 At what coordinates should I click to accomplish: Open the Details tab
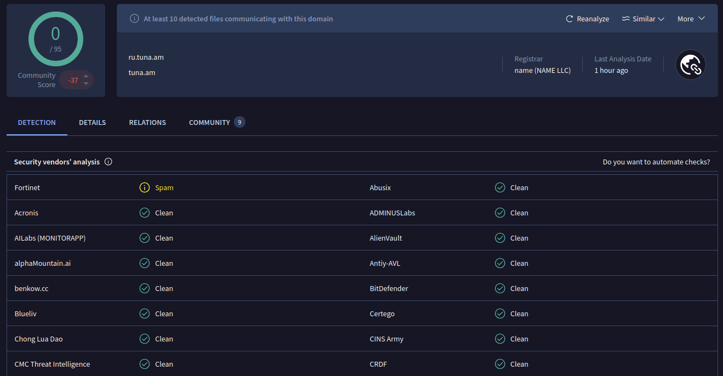[x=93, y=122]
